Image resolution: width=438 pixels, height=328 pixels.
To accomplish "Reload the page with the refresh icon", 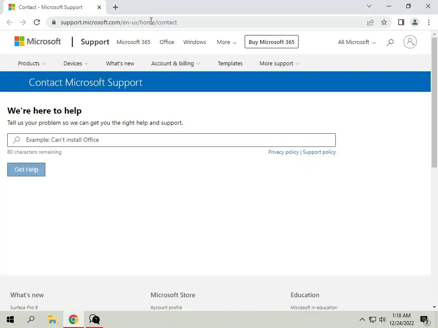I will click(37, 22).
